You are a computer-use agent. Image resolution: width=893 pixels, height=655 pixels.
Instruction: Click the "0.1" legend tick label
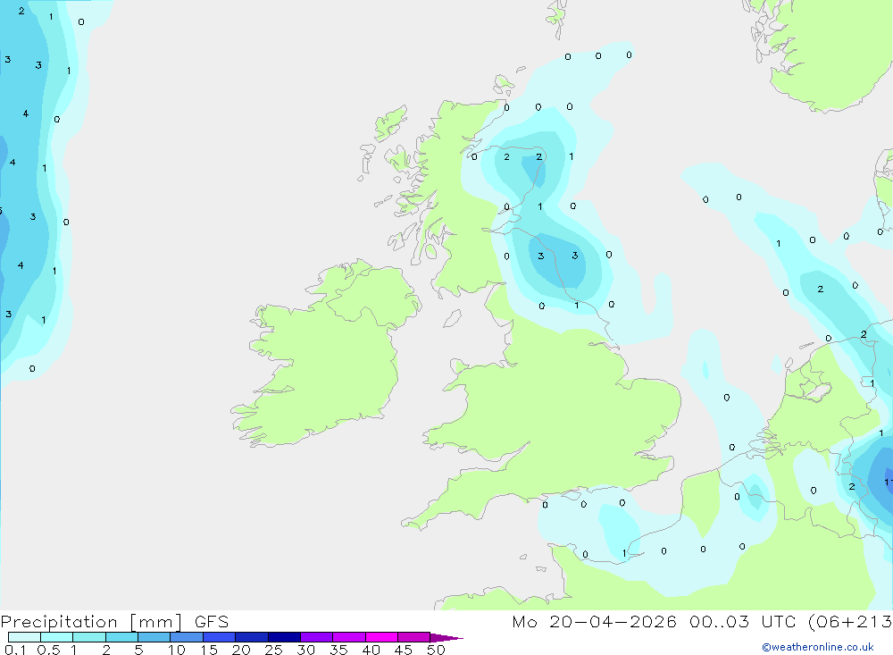pos(15,650)
